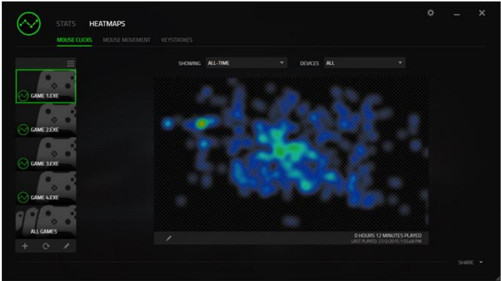Click the GAME 2.EXE stats icon
Image resolution: width=501 pixels, height=281 pixels.
(x=23, y=129)
